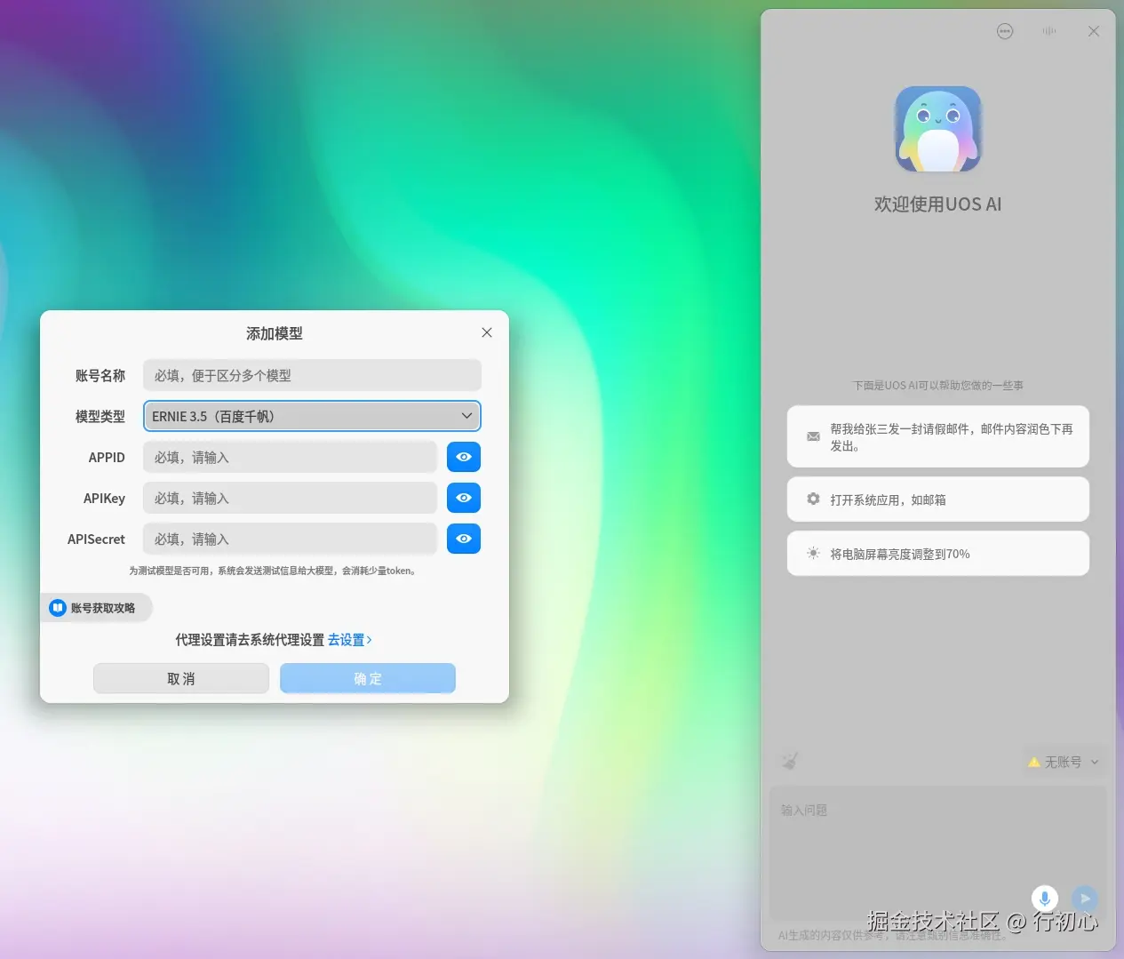The width and height of the screenshot is (1124, 959).
Task: Click the brightness sun icon in suggestion
Action: (813, 554)
